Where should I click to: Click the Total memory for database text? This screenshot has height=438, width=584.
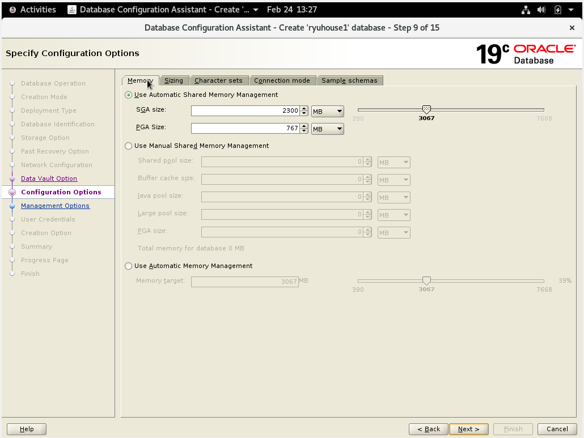(191, 248)
